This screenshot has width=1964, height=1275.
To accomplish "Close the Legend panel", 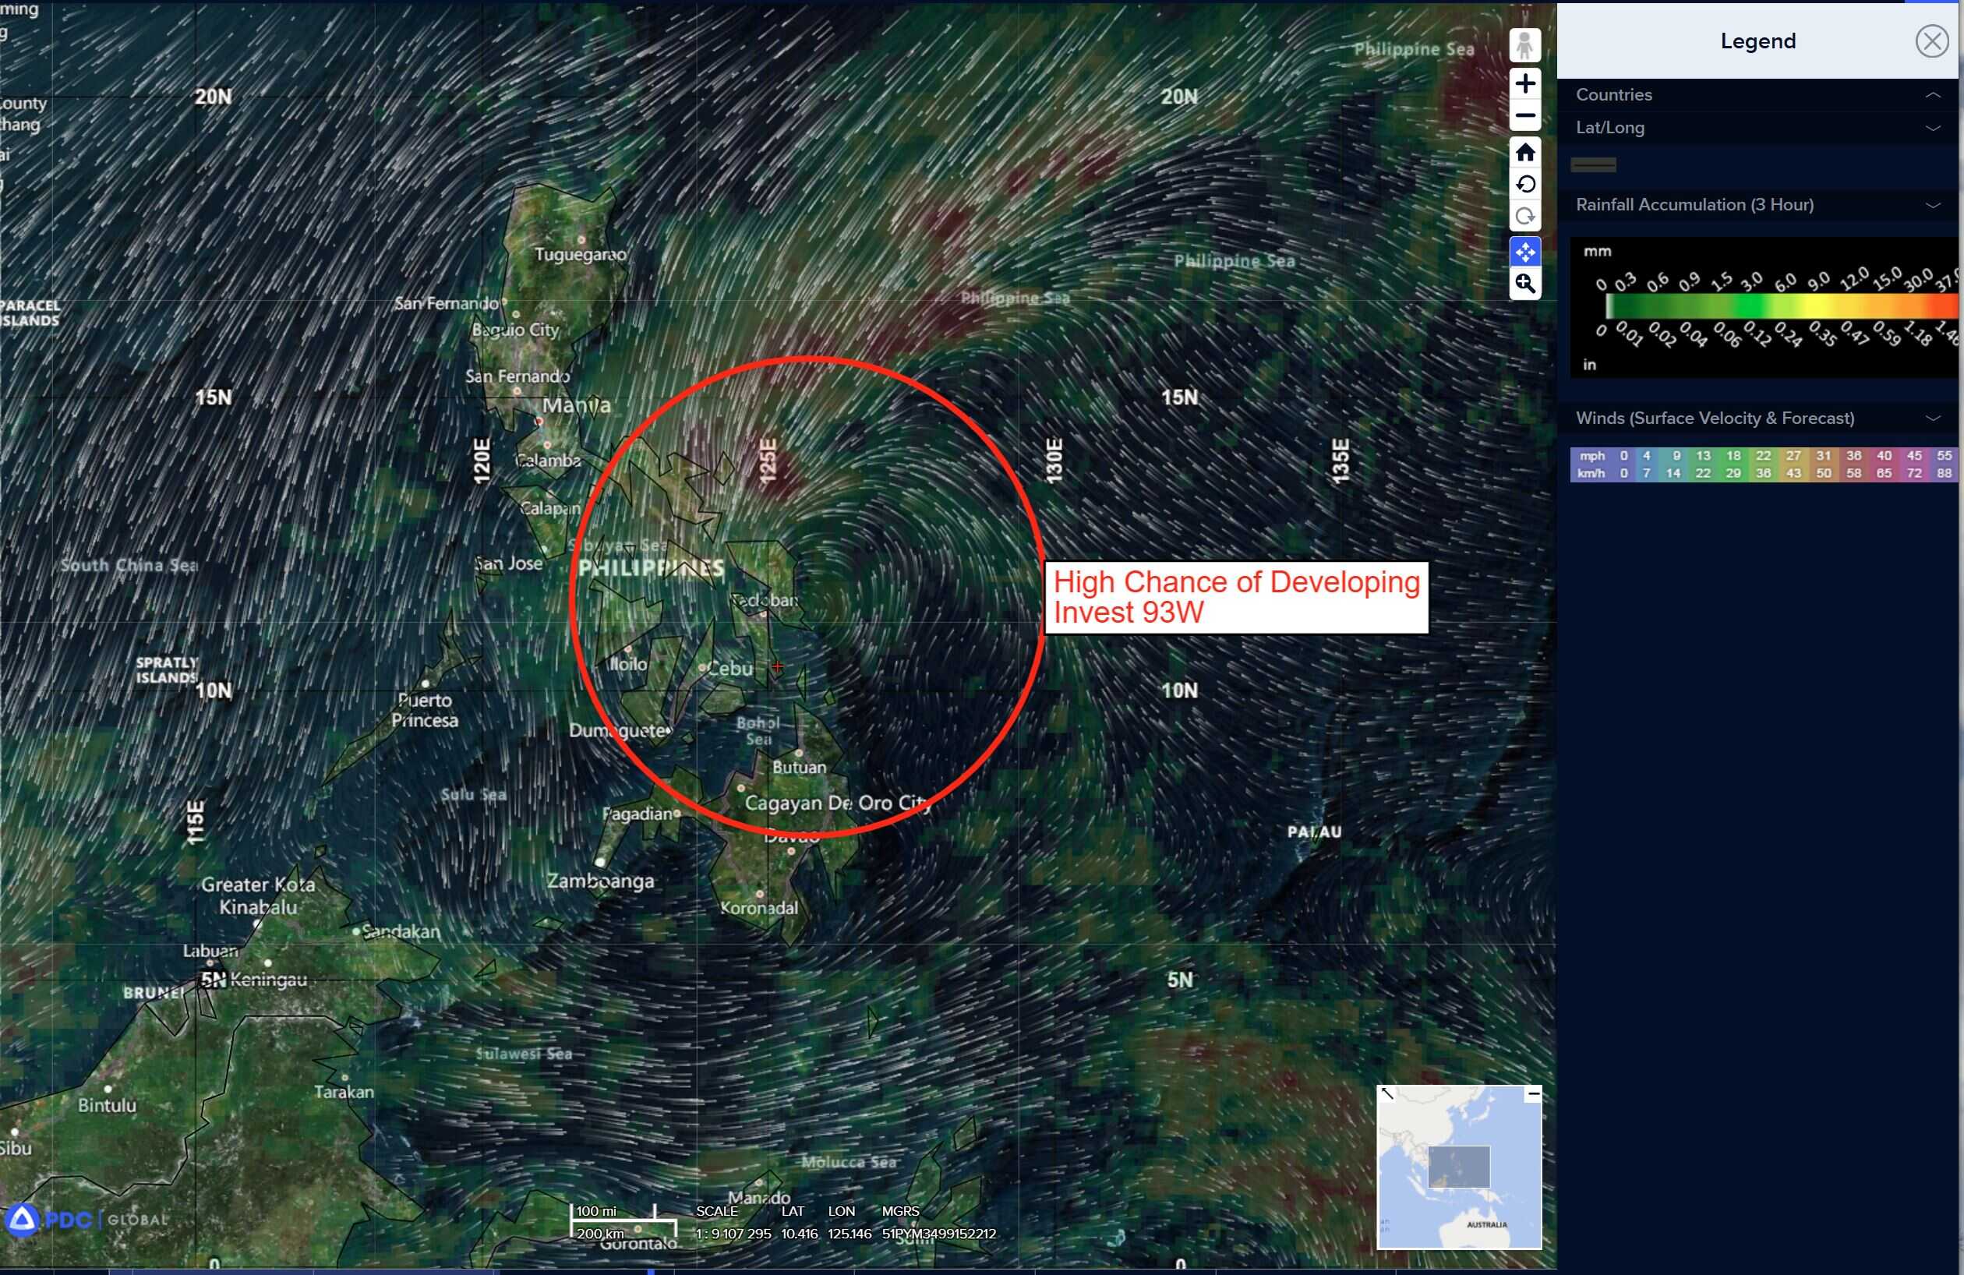I will click(1931, 41).
